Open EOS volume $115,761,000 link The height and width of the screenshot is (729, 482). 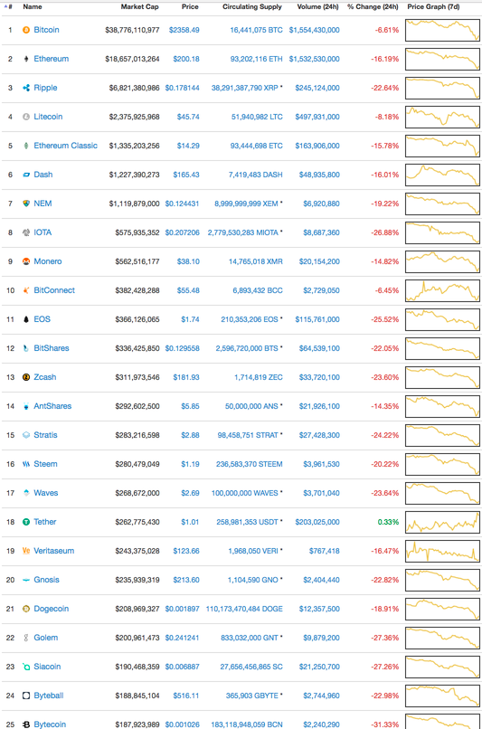317,319
